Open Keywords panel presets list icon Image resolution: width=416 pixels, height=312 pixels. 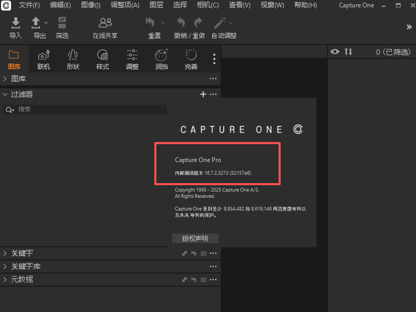tap(203, 254)
